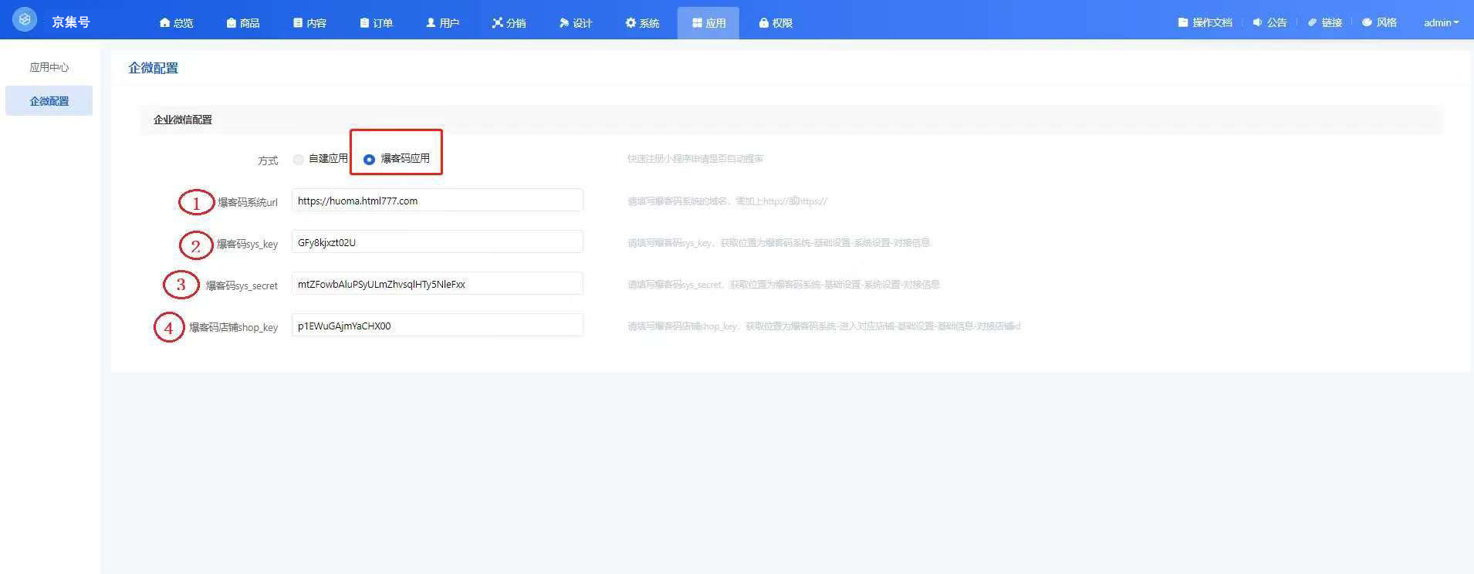Go to 应用中心 in sidebar
1474x574 pixels.
[x=49, y=67]
